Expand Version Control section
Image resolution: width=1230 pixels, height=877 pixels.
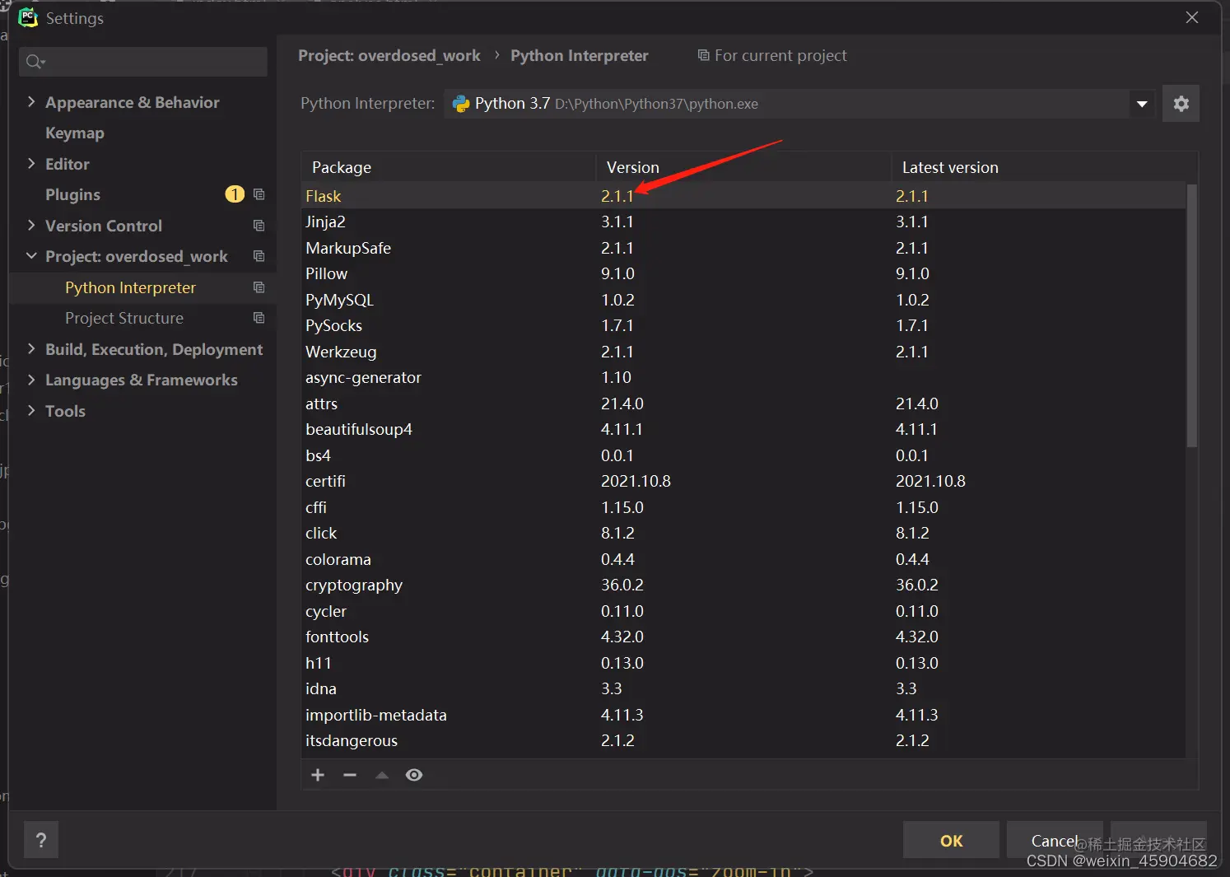click(x=31, y=225)
